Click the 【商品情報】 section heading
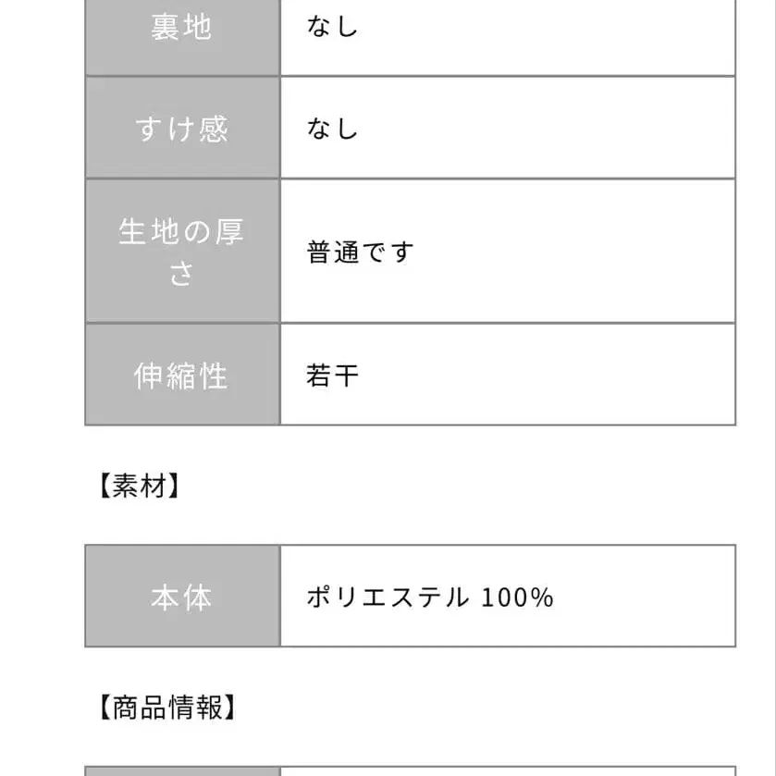776x776 pixels. (x=164, y=708)
